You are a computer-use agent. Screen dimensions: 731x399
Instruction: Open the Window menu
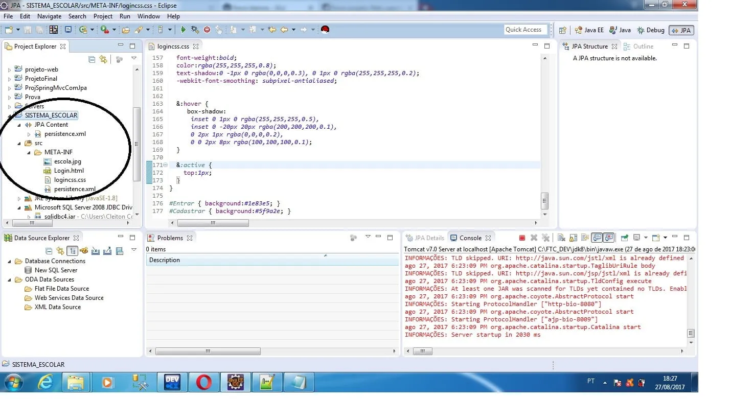pyautogui.click(x=148, y=16)
